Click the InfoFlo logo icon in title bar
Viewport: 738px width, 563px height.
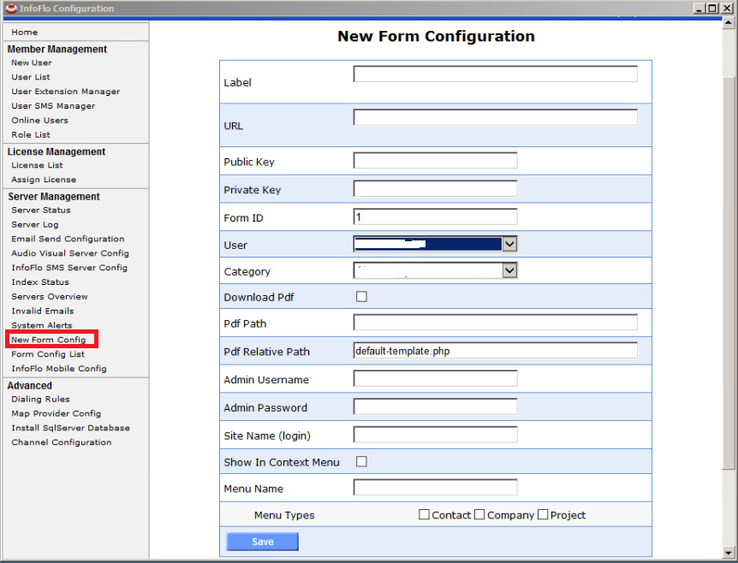tap(11, 9)
